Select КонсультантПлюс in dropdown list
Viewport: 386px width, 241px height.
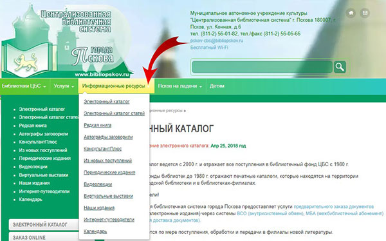pyautogui.click(x=103, y=149)
